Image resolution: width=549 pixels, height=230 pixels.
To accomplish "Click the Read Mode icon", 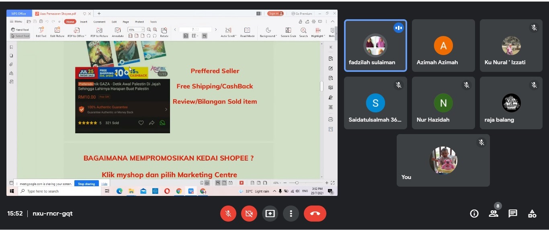I will click(247, 32).
